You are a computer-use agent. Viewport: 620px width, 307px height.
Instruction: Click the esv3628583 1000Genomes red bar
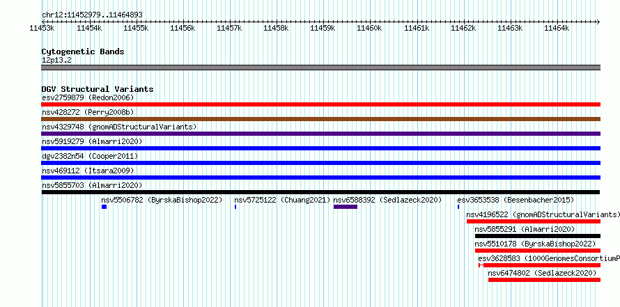click(x=540, y=265)
